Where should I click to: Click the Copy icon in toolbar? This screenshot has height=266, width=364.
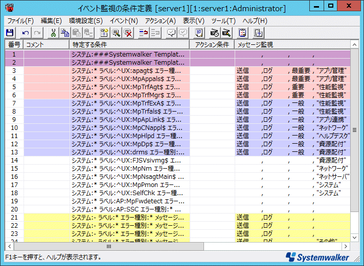click(65, 33)
